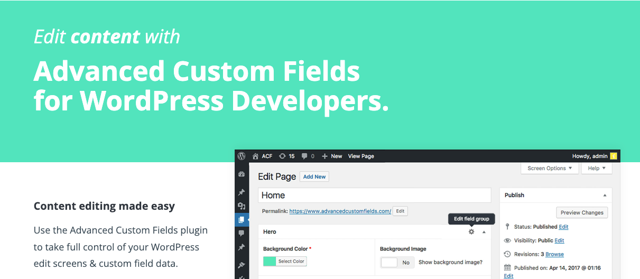640x279 pixels.
Task: Expand the Help dropdown
Action: click(597, 168)
